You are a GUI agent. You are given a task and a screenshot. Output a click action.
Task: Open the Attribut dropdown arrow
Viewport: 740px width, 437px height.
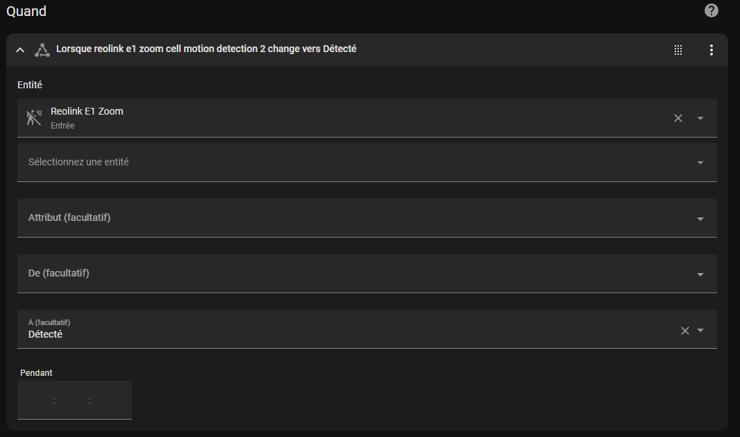click(x=700, y=219)
